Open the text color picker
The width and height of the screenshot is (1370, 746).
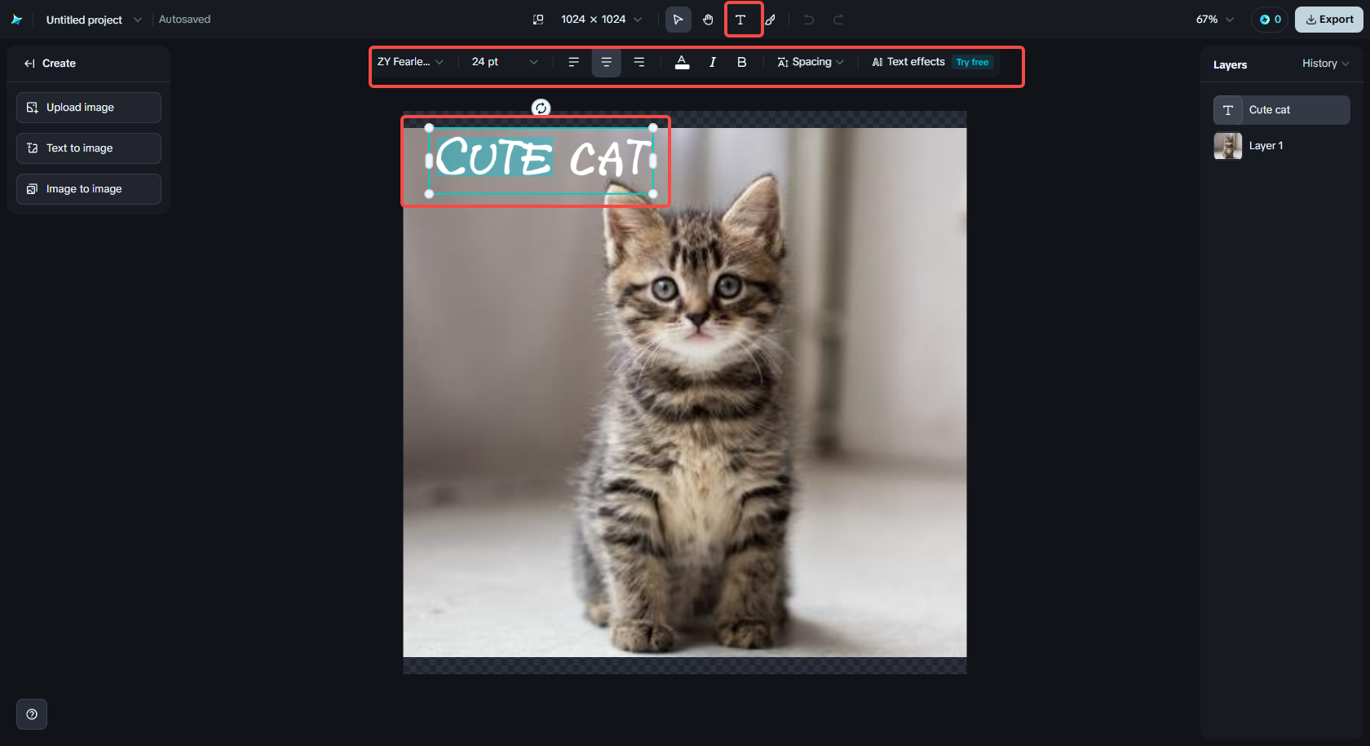point(683,62)
